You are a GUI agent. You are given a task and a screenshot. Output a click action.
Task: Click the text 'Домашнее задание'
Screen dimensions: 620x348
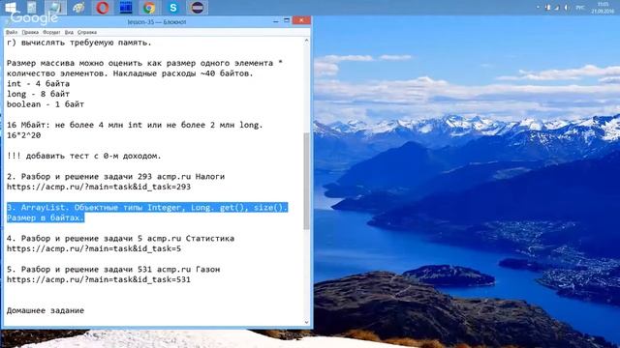point(46,310)
